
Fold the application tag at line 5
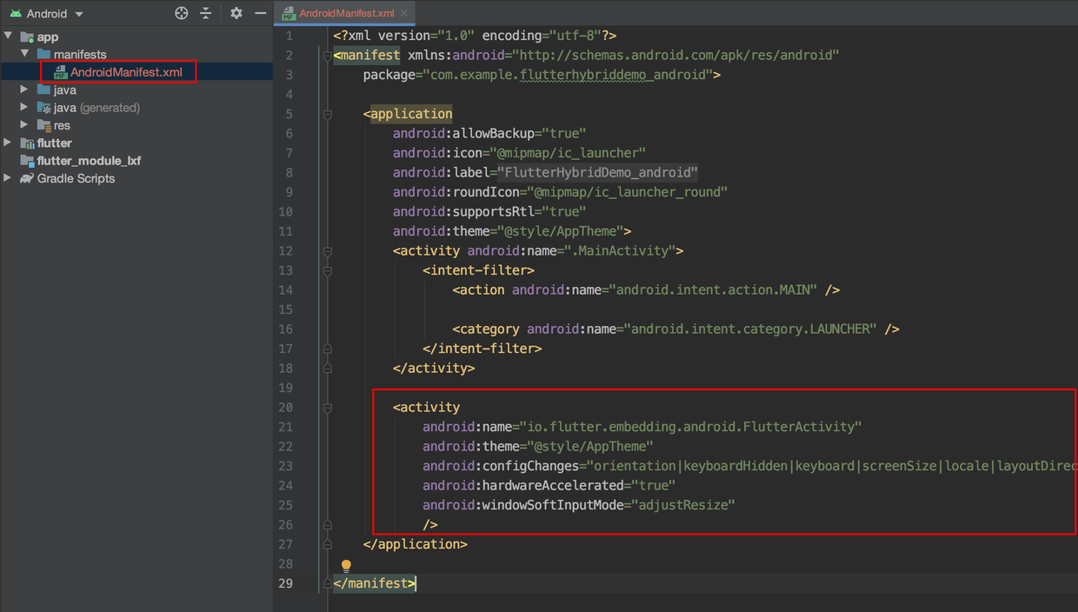(328, 114)
